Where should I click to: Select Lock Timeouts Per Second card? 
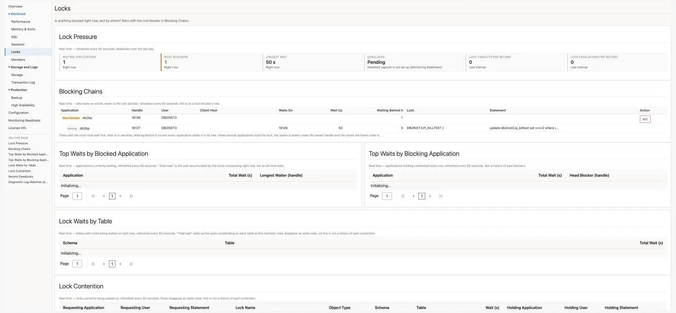coord(516,62)
